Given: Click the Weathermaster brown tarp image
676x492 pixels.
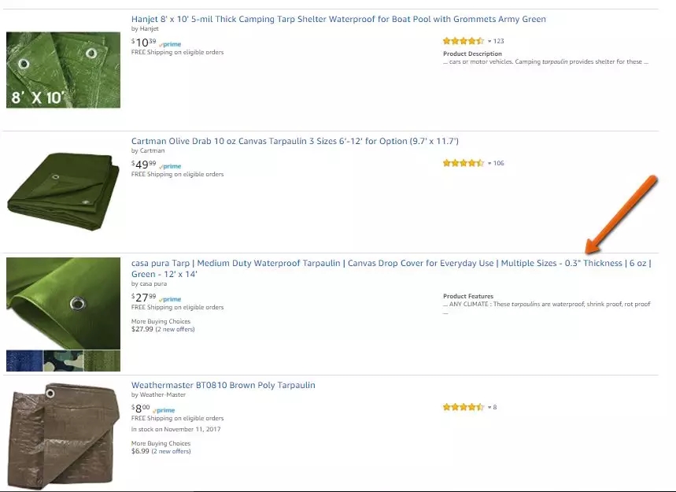Looking at the screenshot, I should pos(64,435).
